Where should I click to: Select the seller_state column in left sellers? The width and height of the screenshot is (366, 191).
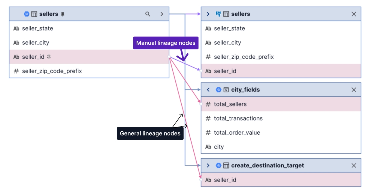pyautogui.click(x=38, y=28)
